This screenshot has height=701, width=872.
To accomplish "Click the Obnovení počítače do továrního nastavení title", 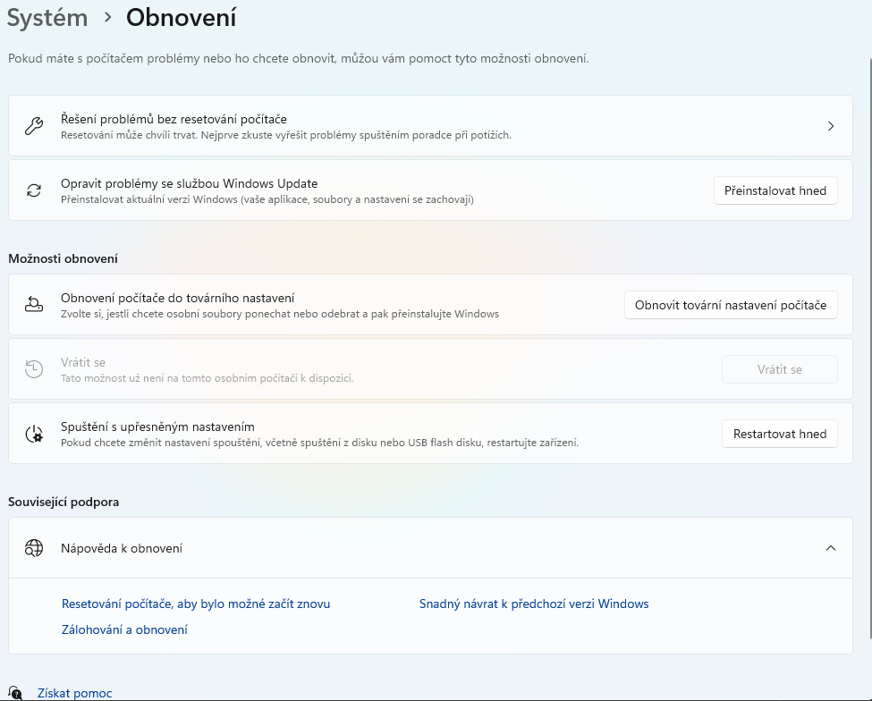I will 177,298.
